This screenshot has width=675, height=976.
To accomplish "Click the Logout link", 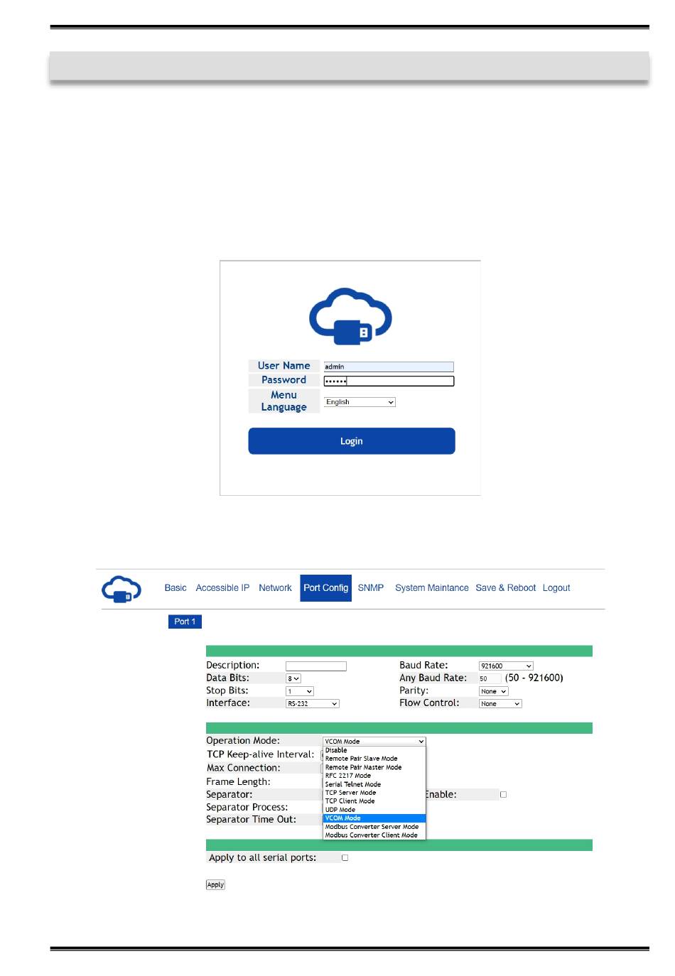I will point(556,588).
